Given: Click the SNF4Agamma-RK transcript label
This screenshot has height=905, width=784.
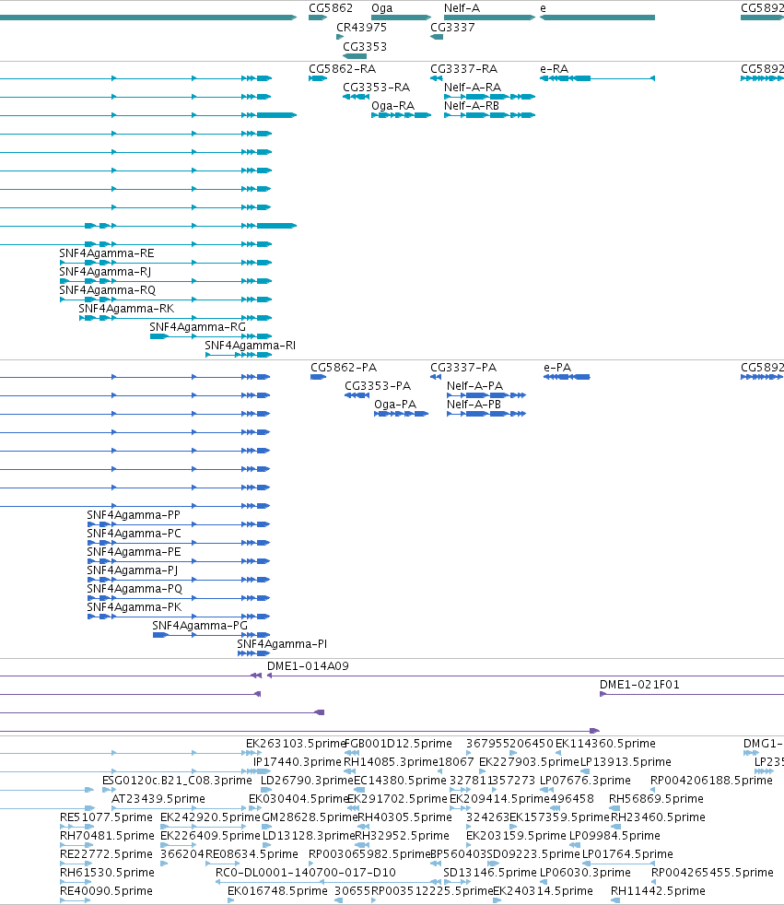Looking at the screenshot, I should click(x=126, y=309).
